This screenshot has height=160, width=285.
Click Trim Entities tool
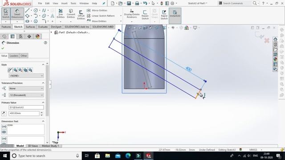click(x=61, y=14)
